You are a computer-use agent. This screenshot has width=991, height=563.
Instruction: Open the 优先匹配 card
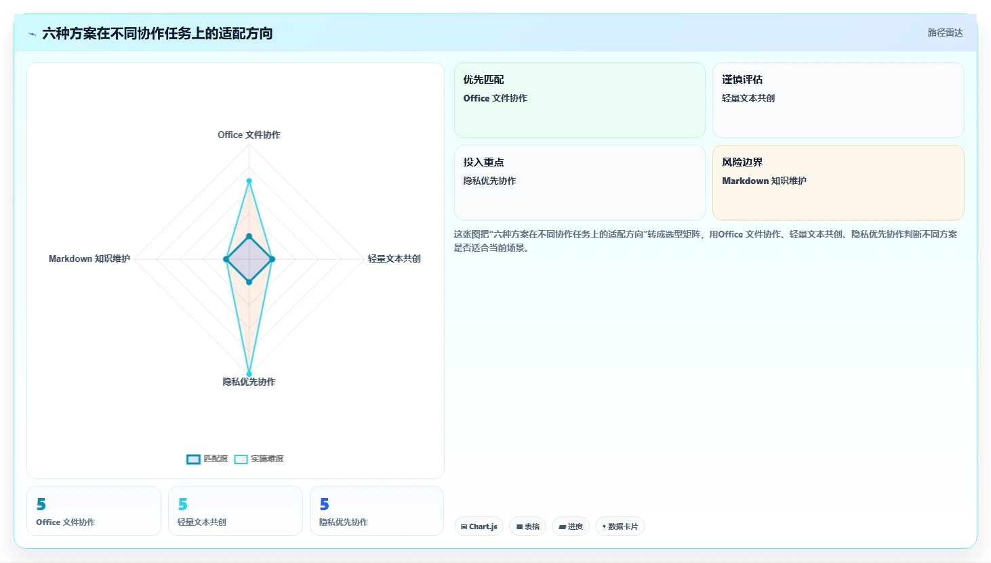[580, 100]
